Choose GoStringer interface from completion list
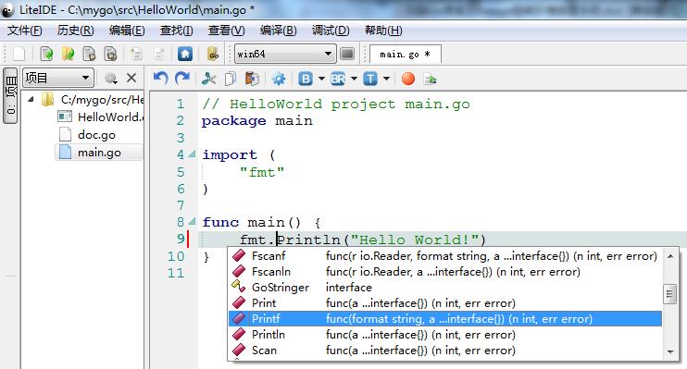Viewport: 687px width, 369px height. tap(445, 287)
